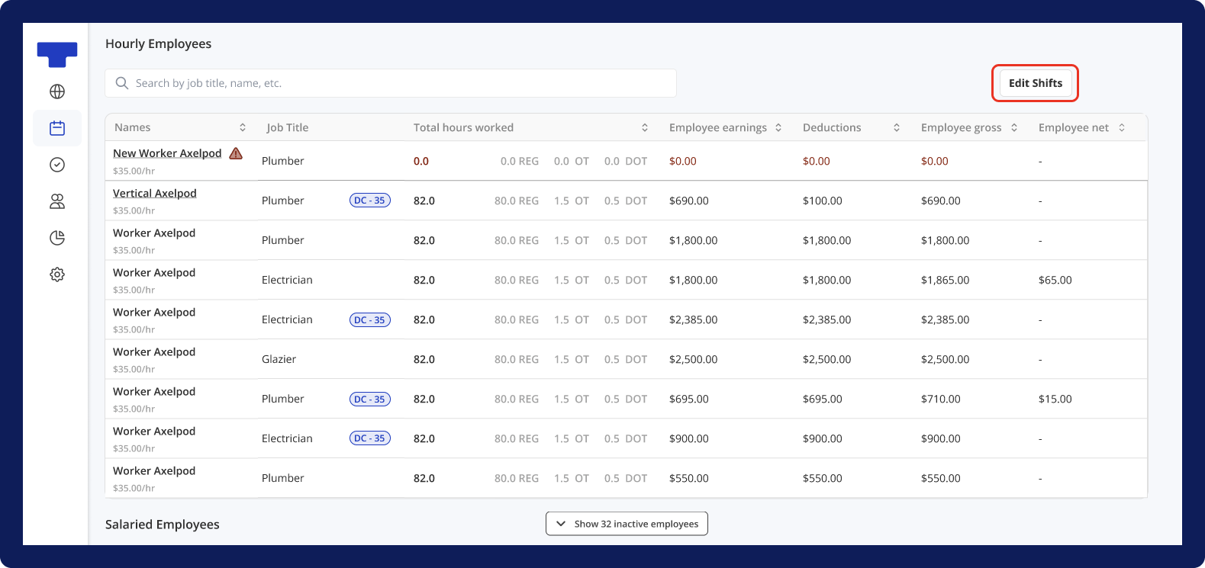Open the pie chart reports icon
Image resolution: width=1205 pixels, height=568 pixels.
tap(57, 238)
